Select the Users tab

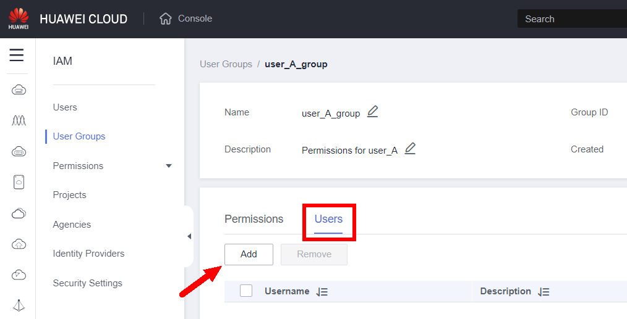pos(328,219)
